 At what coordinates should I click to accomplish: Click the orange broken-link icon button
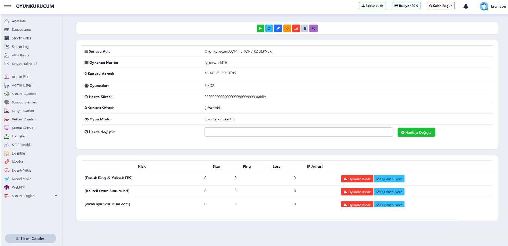287,28
